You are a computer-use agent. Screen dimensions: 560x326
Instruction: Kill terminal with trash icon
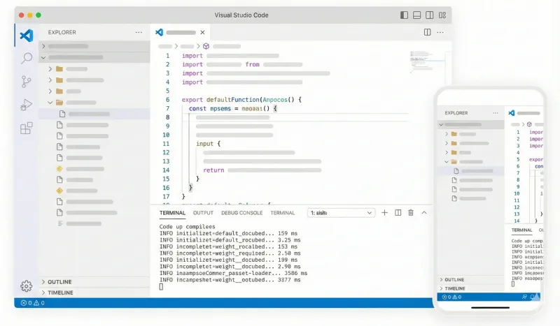click(411, 213)
